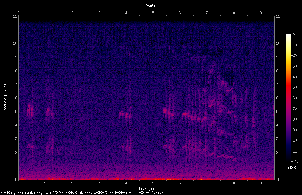The image size is (302, 195).
Task: Click the dBFS label below the color bar
Action: 292,168
